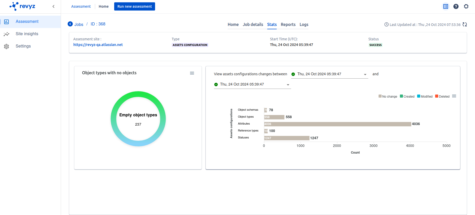The image size is (475, 215).
Task: Go back with the Jobs arrow icon
Action: tap(70, 24)
